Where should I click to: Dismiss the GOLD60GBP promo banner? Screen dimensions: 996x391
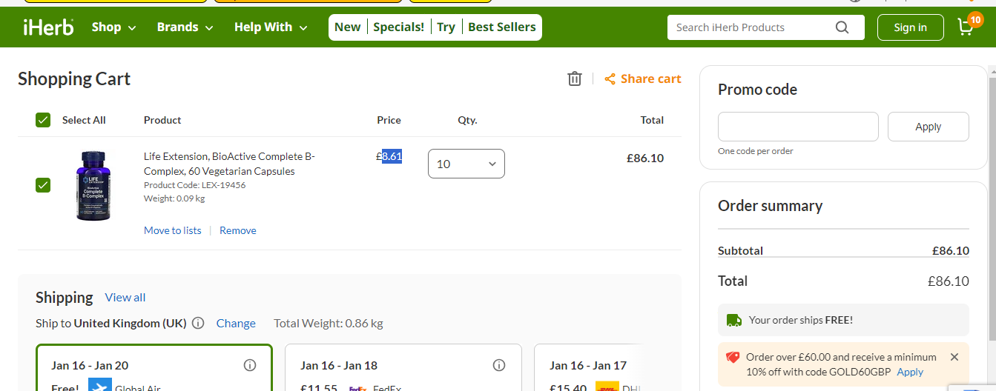pos(954,357)
